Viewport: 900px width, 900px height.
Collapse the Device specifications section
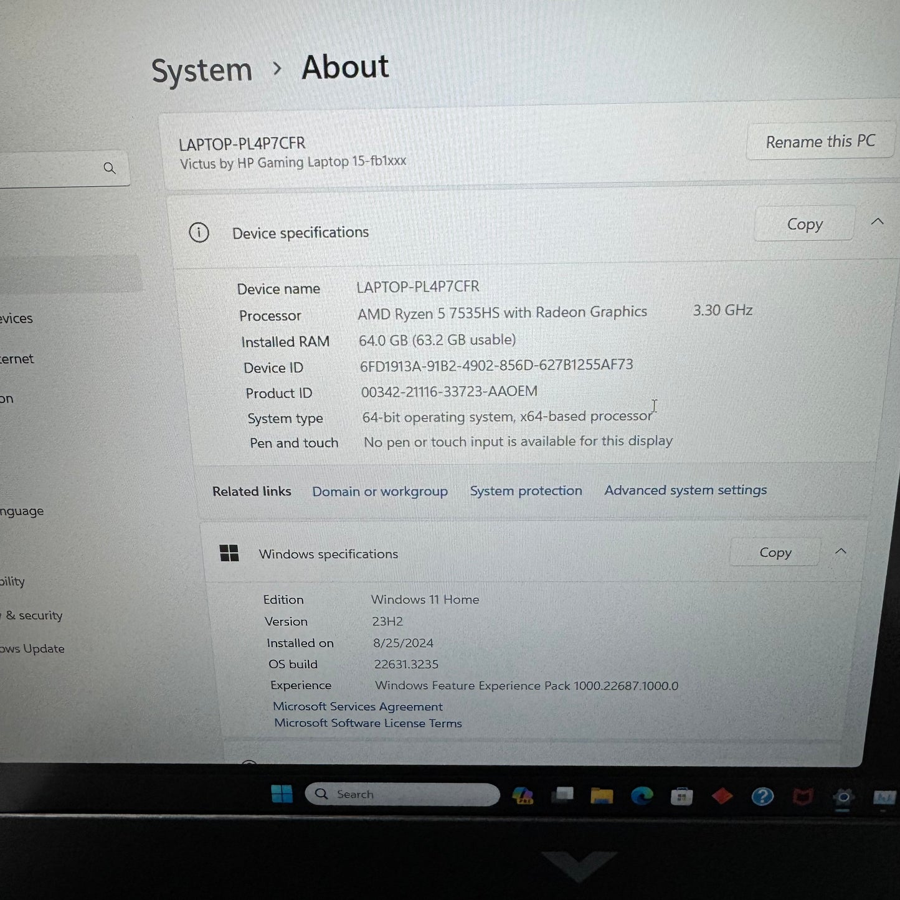[x=877, y=222]
